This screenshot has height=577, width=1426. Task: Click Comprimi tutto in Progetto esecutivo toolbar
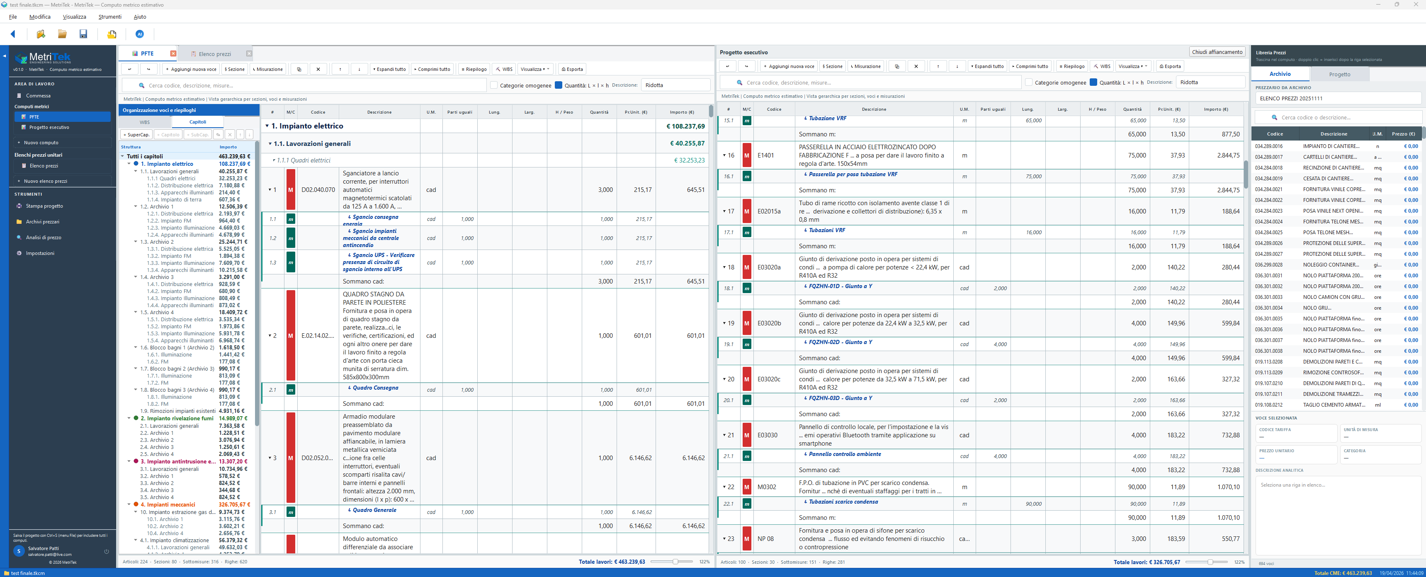click(x=1030, y=66)
